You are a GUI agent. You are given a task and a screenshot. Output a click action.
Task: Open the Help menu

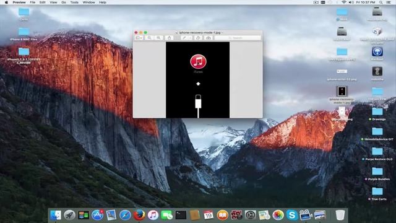pos(103,2)
